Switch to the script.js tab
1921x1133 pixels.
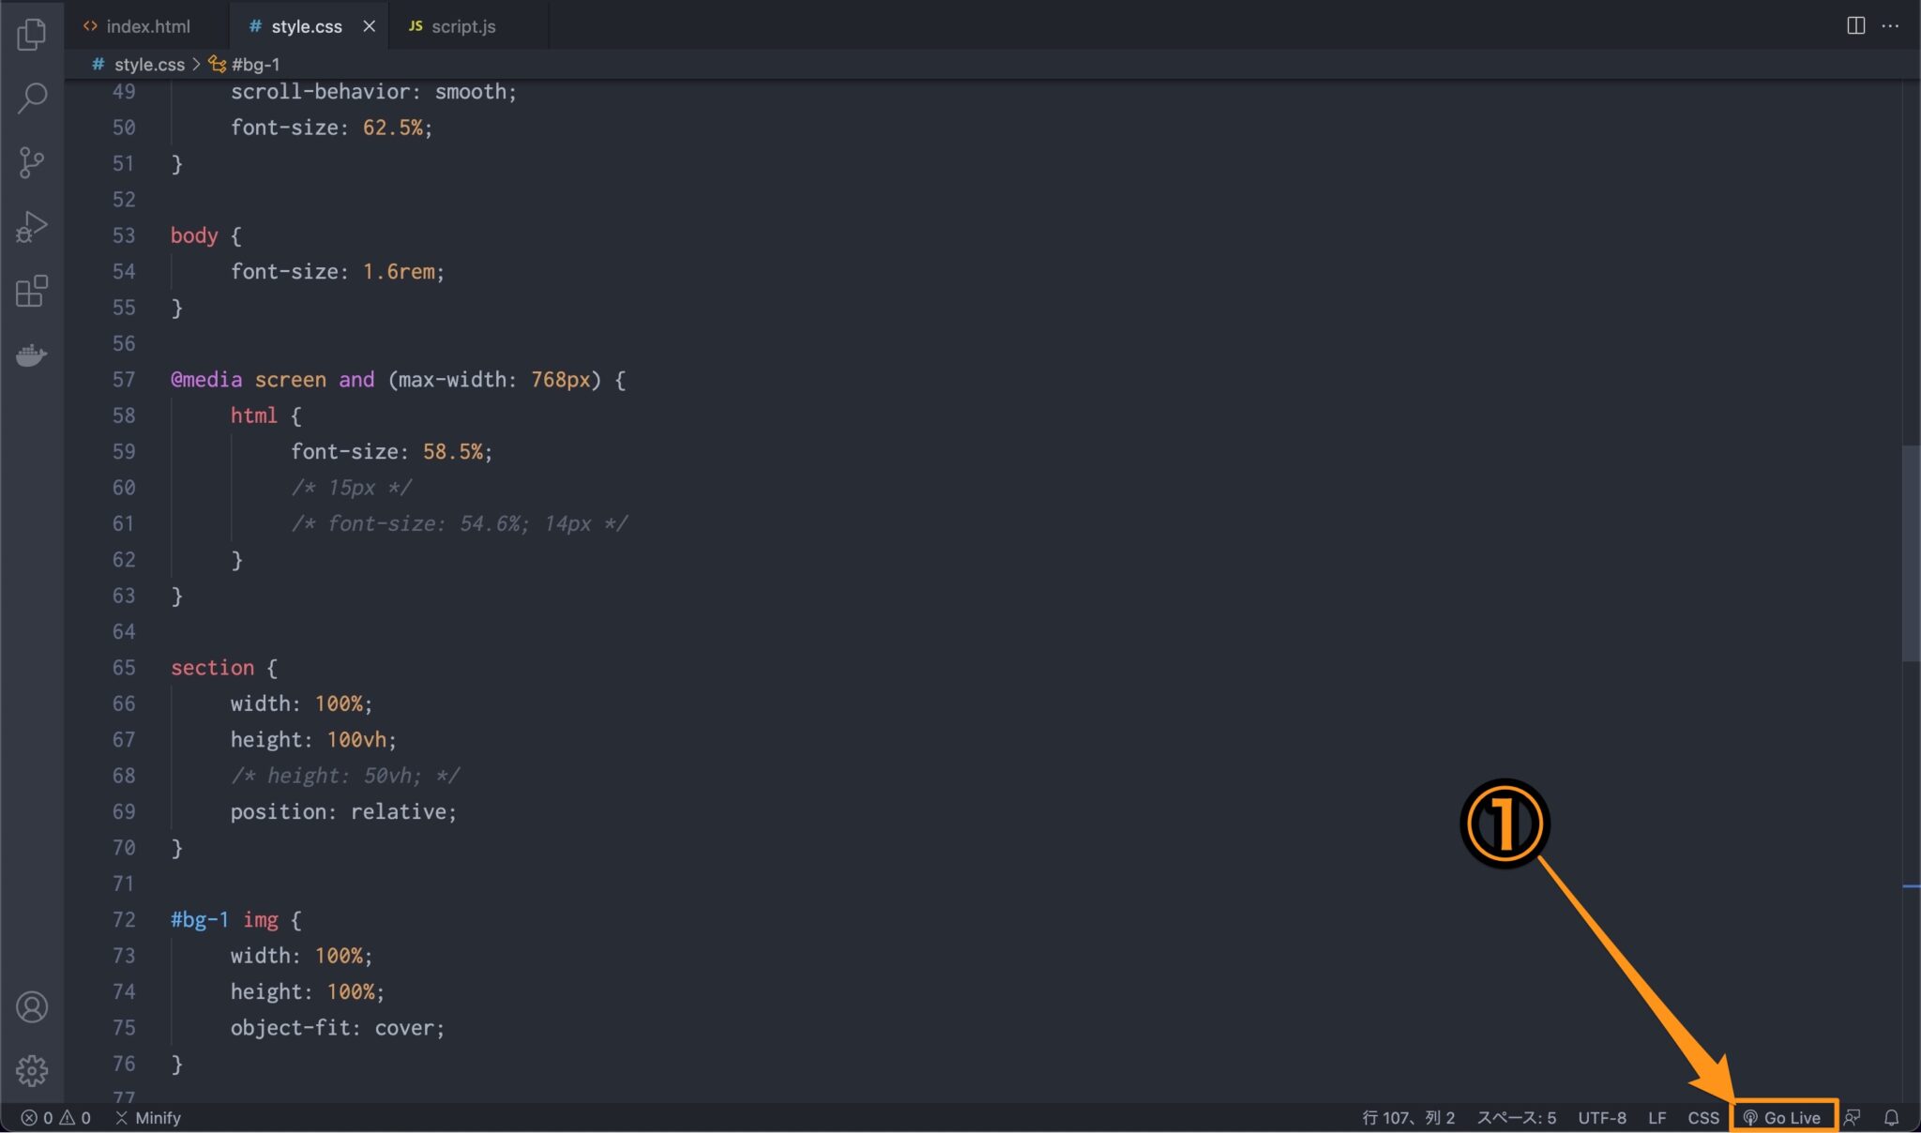(x=462, y=25)
